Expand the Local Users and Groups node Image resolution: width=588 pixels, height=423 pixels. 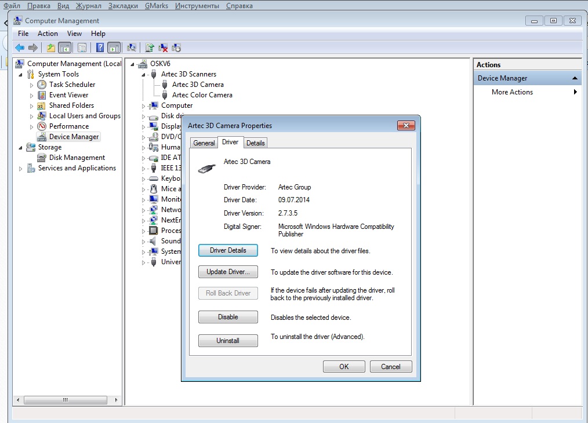31,116
